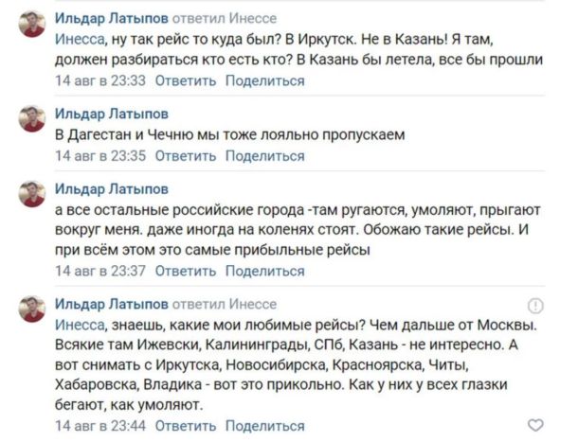Image resolution: width=578 pixels, height=442 pixels.
Task: Reply to the comment posted at 23:44
Action: 185,425
